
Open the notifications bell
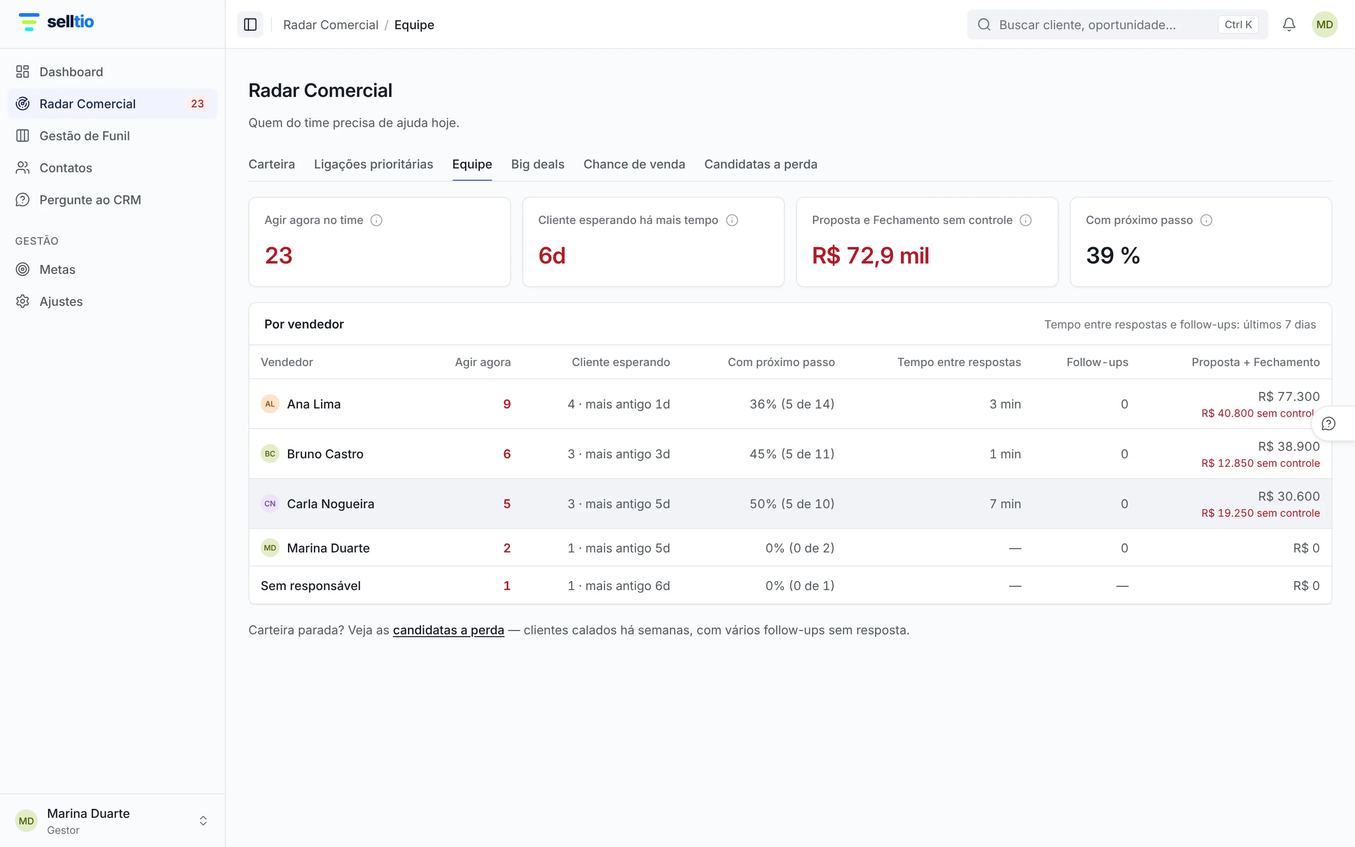[1288, 24]
